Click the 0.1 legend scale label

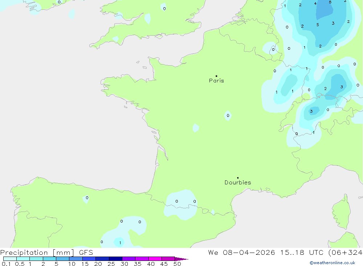[x=6, y=264]
